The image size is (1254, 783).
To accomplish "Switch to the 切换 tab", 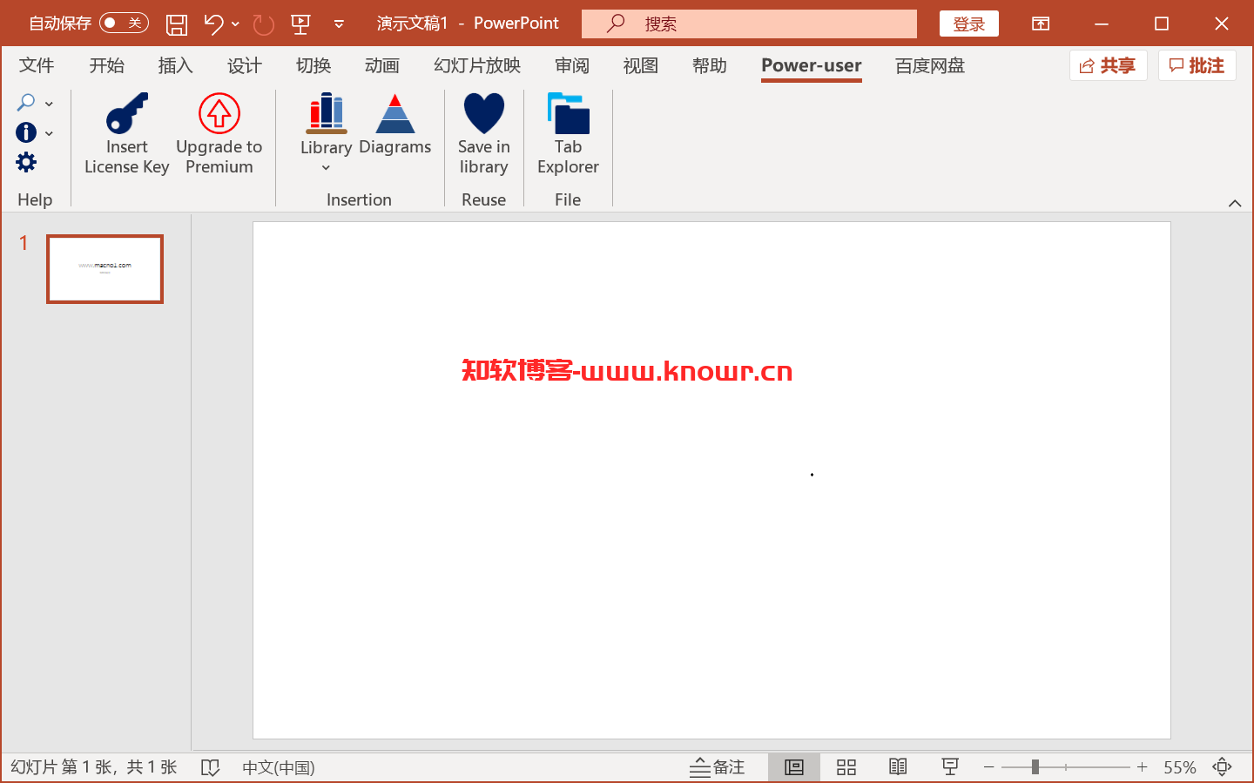I will (313, 65).
